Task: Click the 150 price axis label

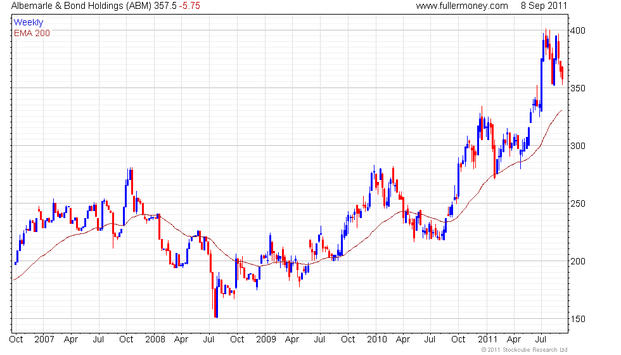Action: pyautogui.click(x=577, y=319)
